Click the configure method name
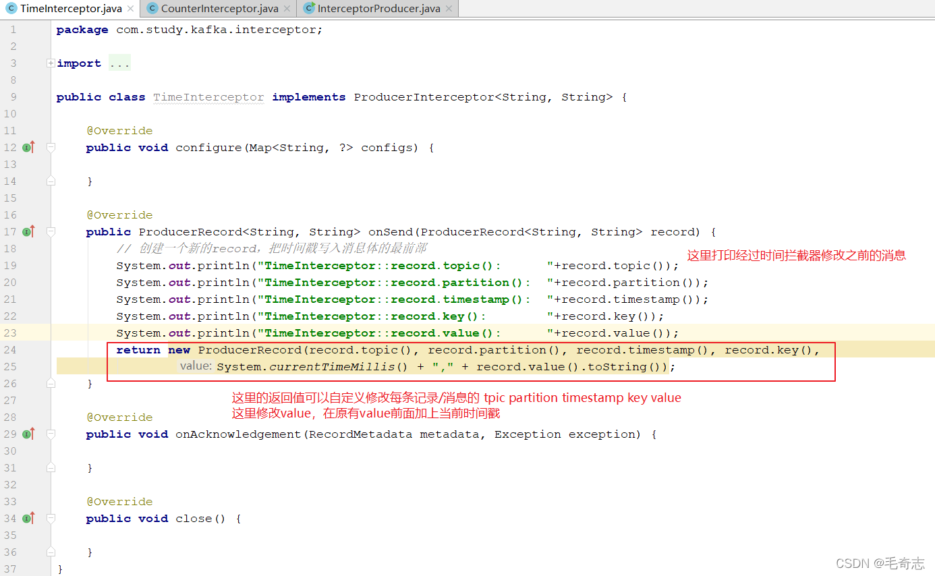Viewport: 935px width, 576px height. tap(208, 148)
